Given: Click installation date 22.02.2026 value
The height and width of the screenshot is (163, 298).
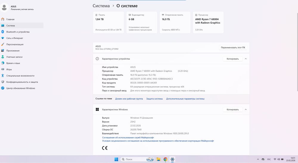Looking at the screenshot, I should click(136, 126).
